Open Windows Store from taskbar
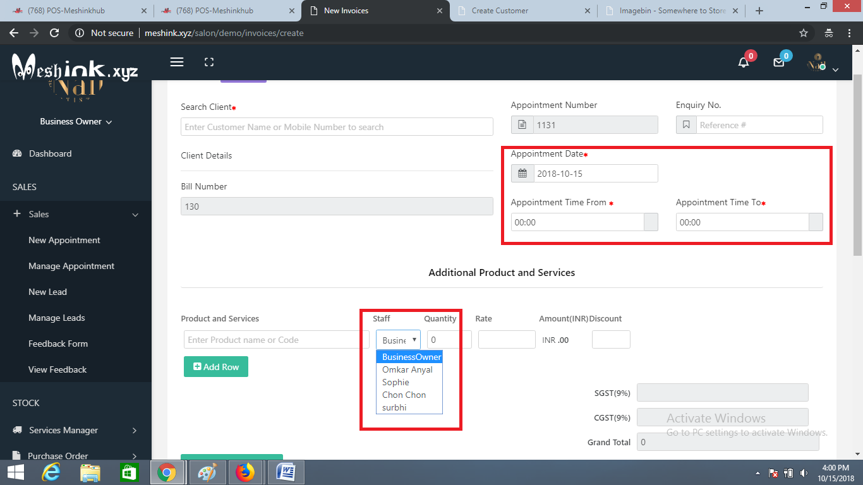This screenshot has height=485, width=863. 129,472
